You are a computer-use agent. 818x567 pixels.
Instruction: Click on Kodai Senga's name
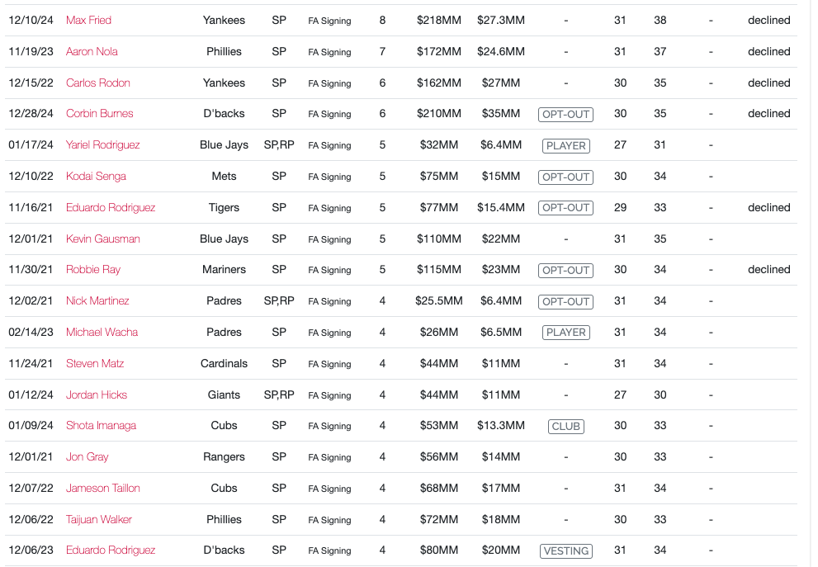(x=96, y=176)
